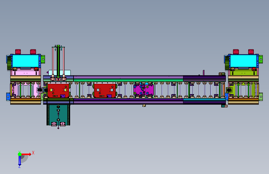Select the magenta fixture block on the conveyor

click(x=144, y=90)
